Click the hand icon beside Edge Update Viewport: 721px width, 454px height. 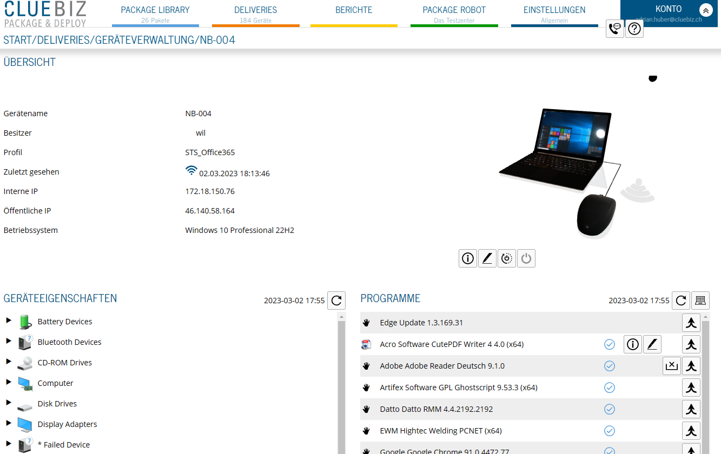[366, 323]
